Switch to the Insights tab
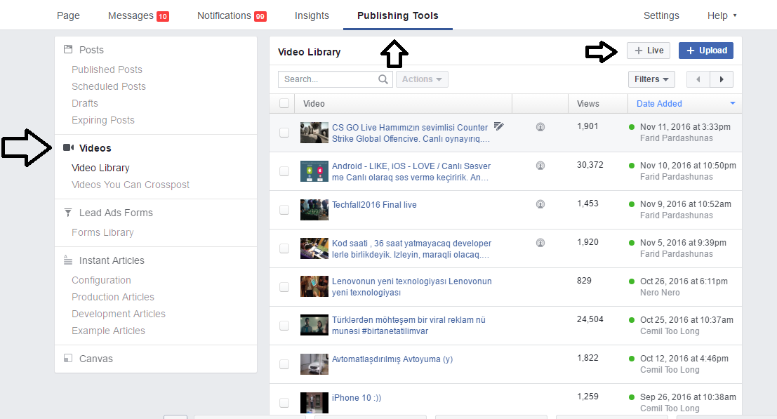Screen dimensions: 777x419 [312, 15]
